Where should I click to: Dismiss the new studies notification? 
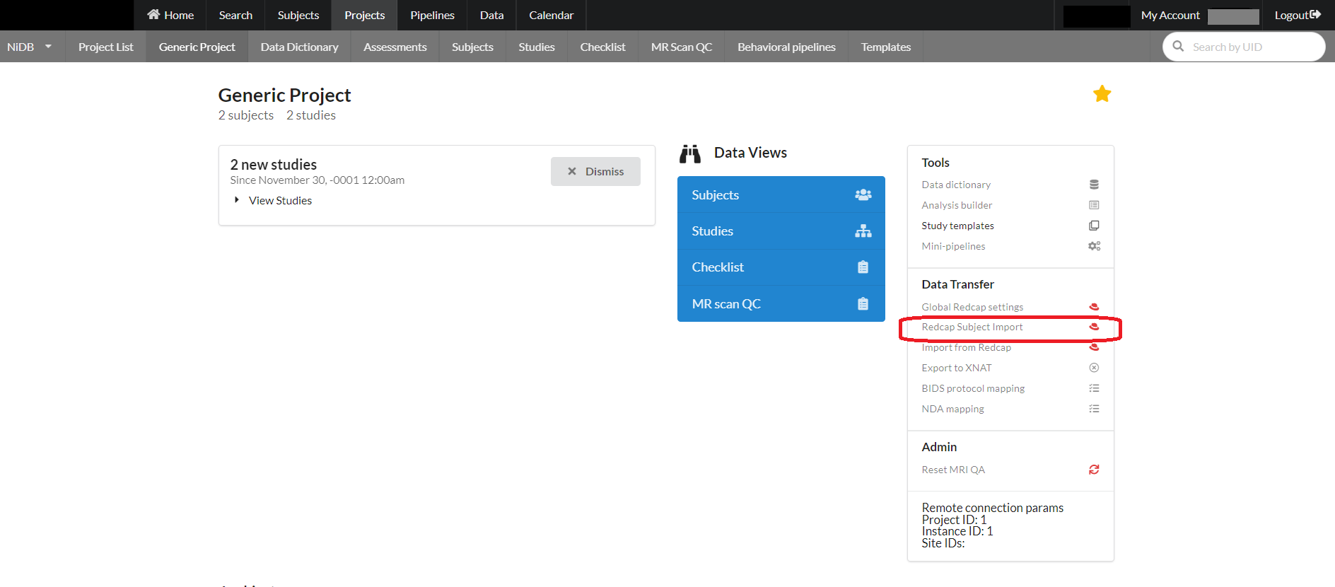coord(595,171)
